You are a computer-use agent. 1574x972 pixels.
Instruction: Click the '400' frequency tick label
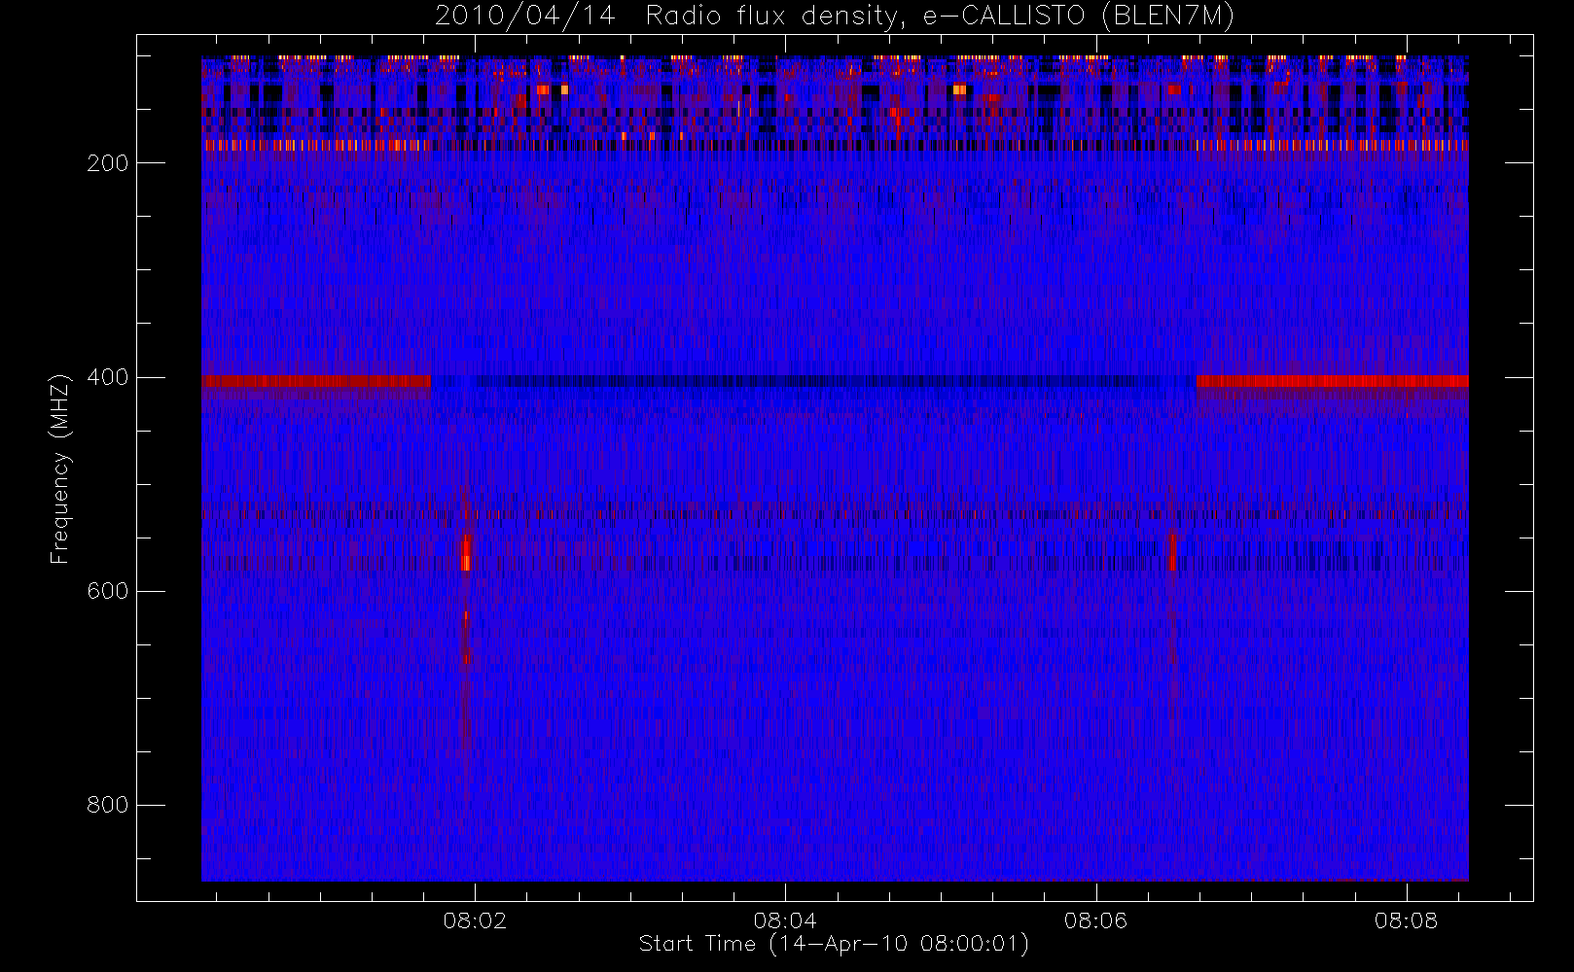[x=108, y=377]
